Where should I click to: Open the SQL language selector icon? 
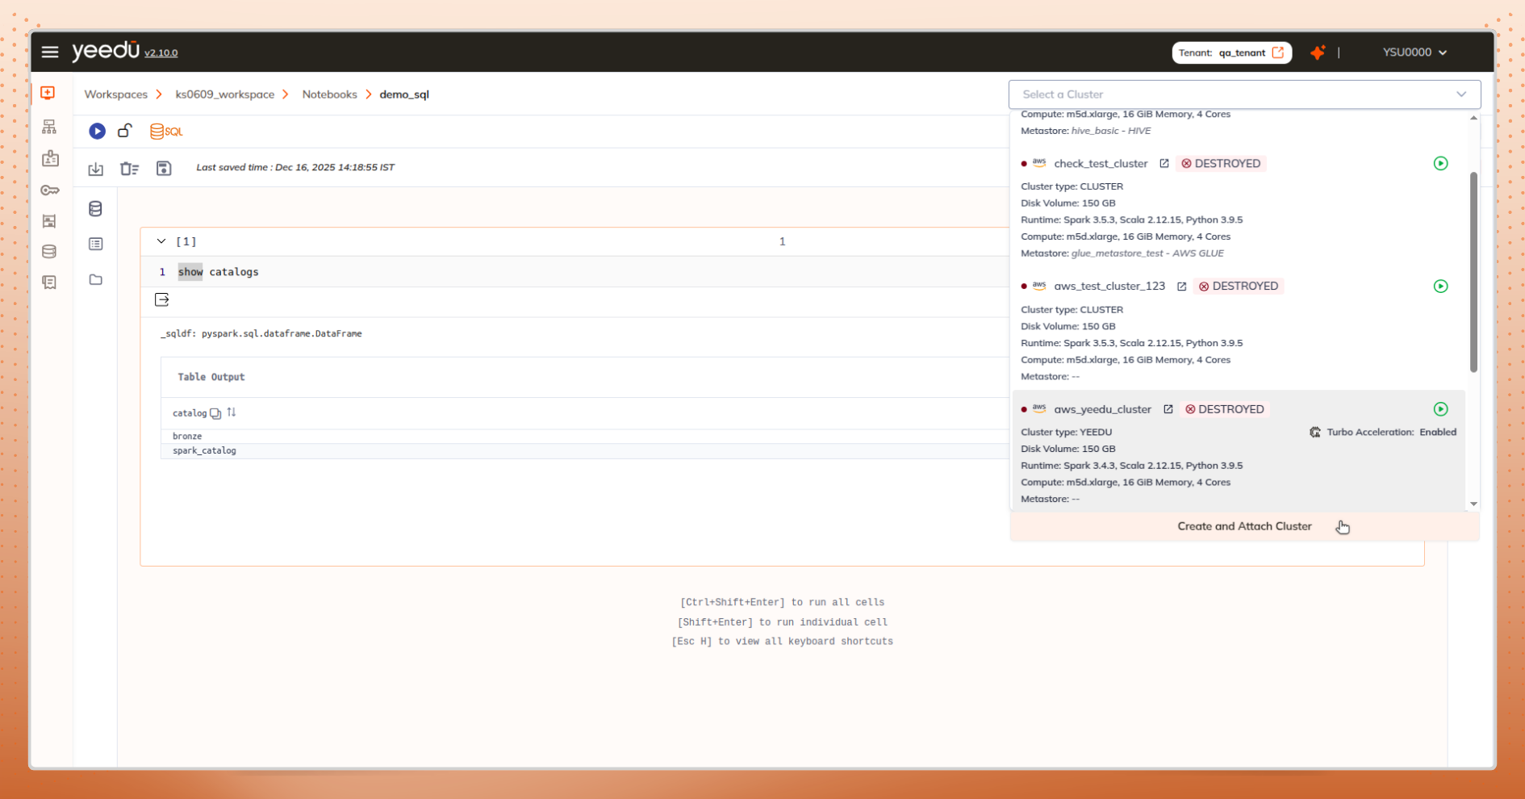click(x=165, y=131)
